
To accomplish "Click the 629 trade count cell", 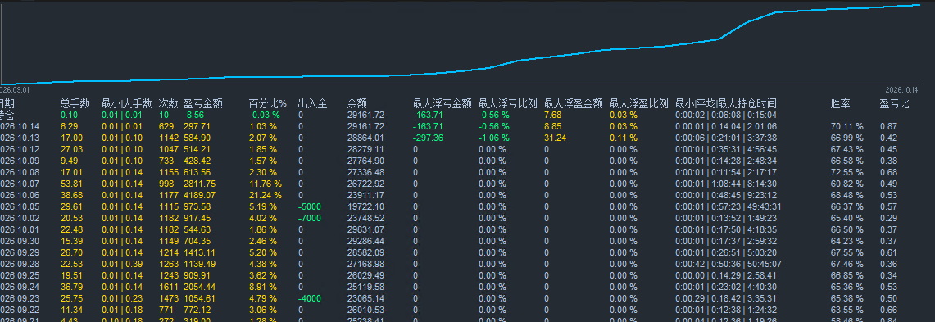I will [x=166, y=126].
